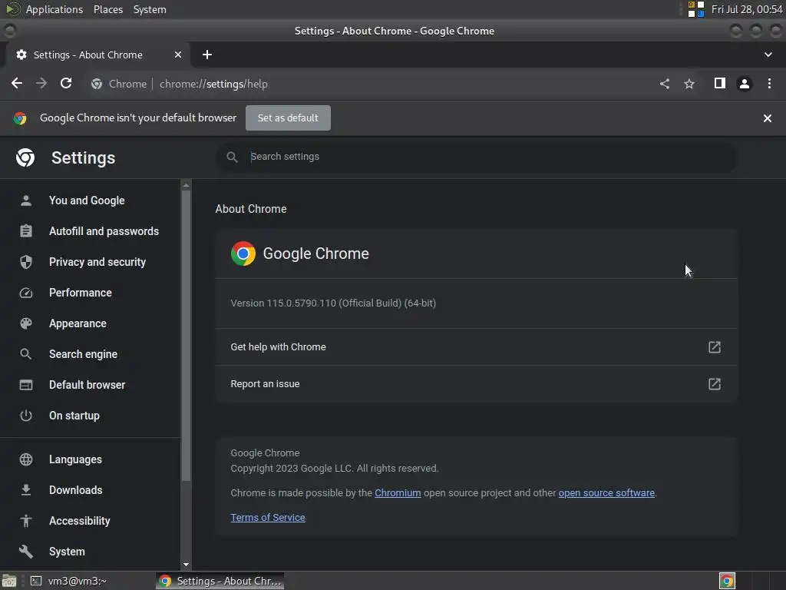Screen dimensions: 786x590
Task: Select Performance in sidebar
Action: (x=80, y=293)
